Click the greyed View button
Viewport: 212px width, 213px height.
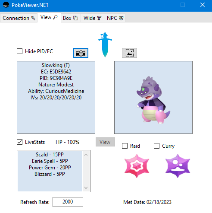tap(105, 142)
